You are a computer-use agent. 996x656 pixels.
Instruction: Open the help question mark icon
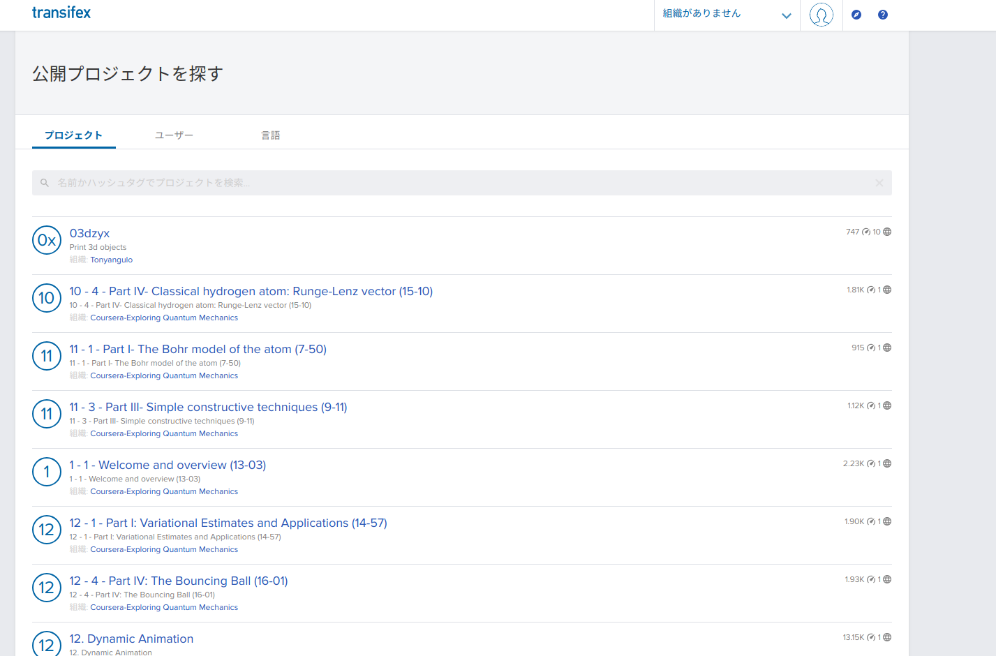(x=883, y=15)
